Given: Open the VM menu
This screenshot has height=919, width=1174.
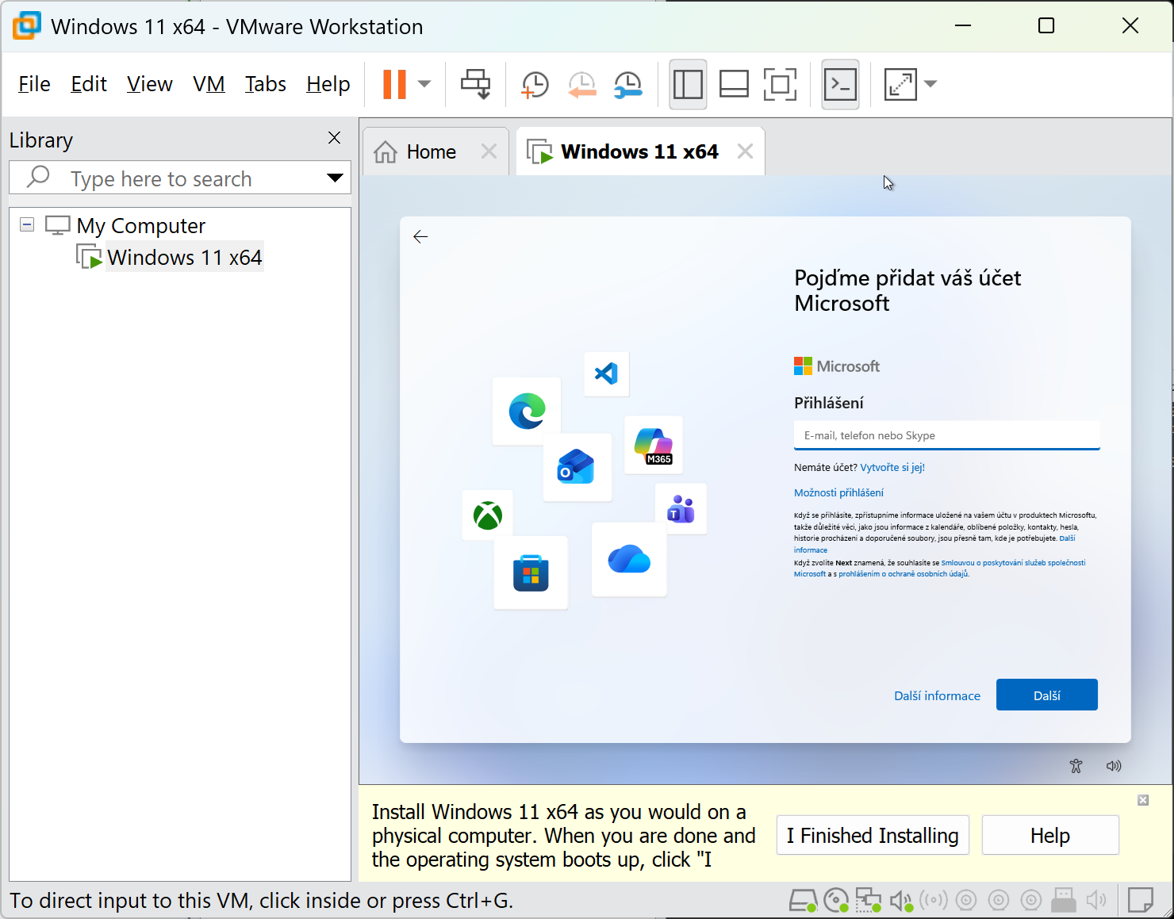Looking at the screenshot, I should [209, 83].
